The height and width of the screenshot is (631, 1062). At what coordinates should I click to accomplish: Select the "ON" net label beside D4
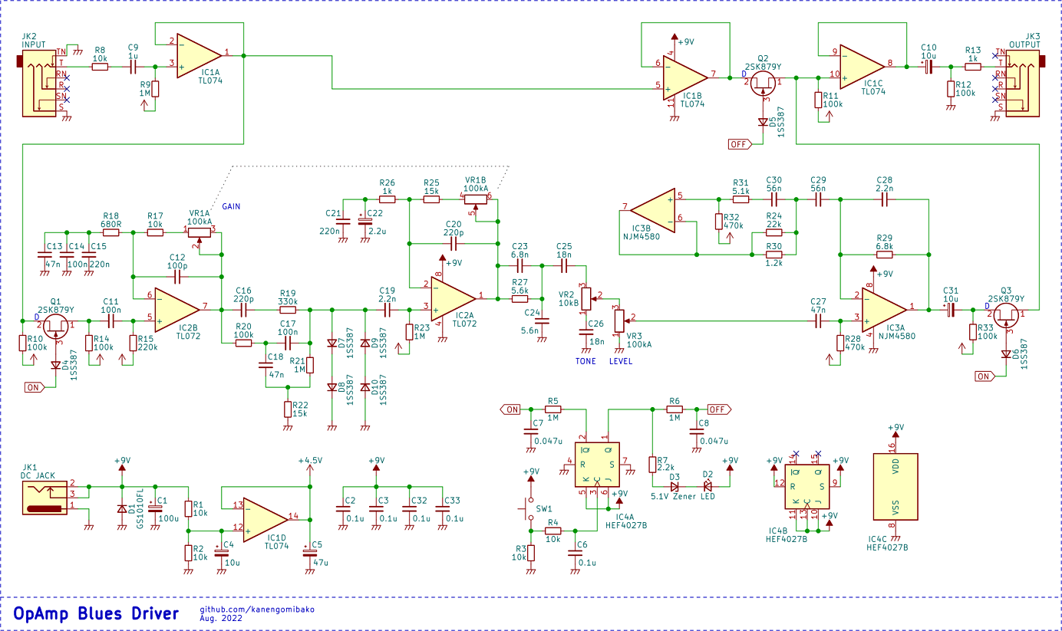[33, 387]
